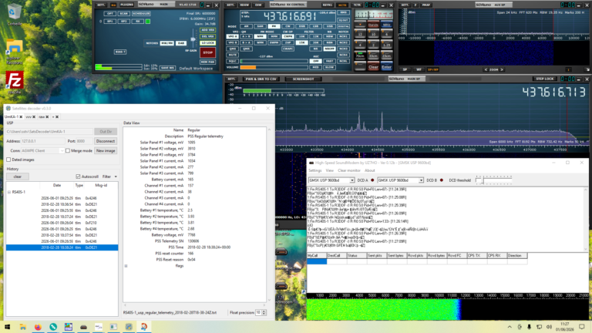Open the folder shortcut on the desktop
This screenshot has width=592, height=333.
click(x=15, y=52)
